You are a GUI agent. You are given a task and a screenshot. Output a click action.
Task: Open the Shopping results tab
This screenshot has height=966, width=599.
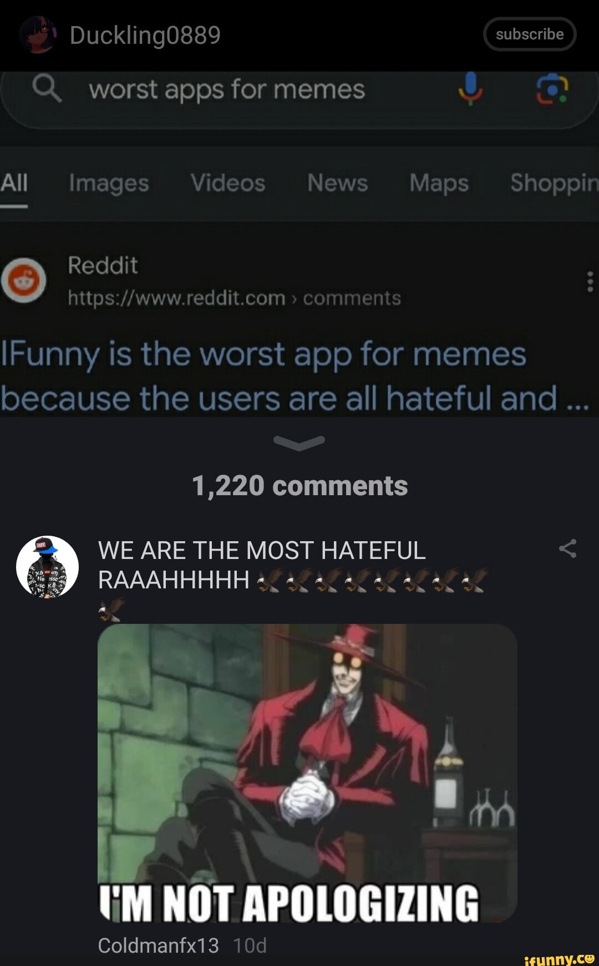[554, 182]
